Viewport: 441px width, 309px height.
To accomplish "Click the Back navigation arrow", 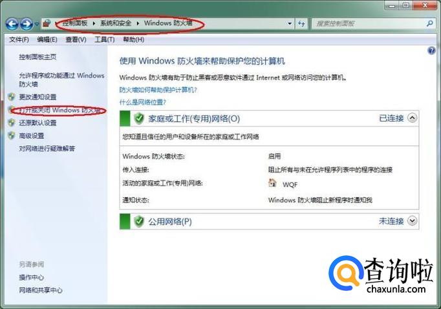I will click(x=12, y=24).
